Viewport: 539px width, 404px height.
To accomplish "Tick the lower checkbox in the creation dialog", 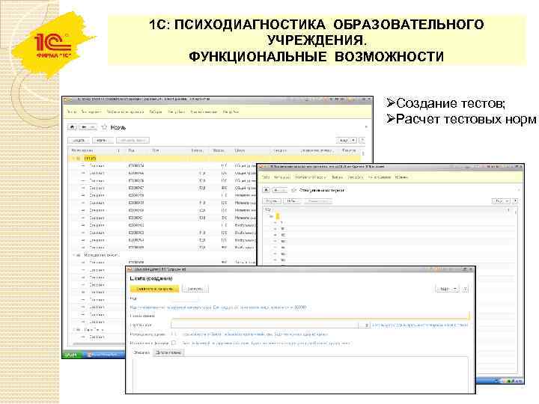I will click(x=174, y=343).
